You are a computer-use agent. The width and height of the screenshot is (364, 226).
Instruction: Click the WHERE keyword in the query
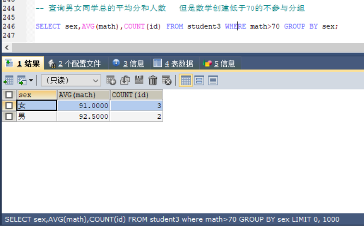pos(235,26)
